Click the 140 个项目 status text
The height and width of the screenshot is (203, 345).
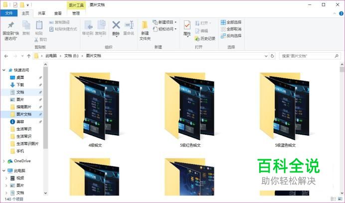coord(14,199)
